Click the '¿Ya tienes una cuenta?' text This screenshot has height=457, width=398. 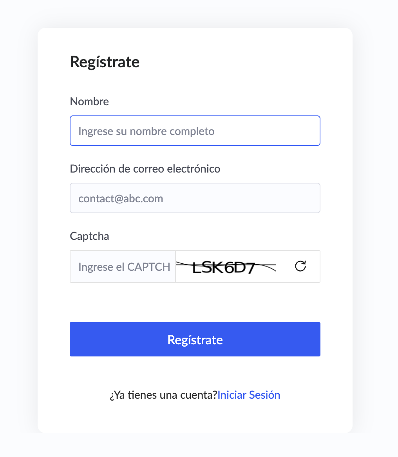click(163, 395)
